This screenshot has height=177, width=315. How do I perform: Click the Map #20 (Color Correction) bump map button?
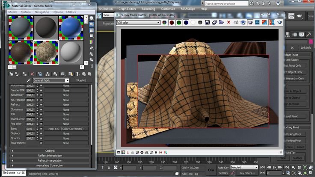[x=65, y=129]
